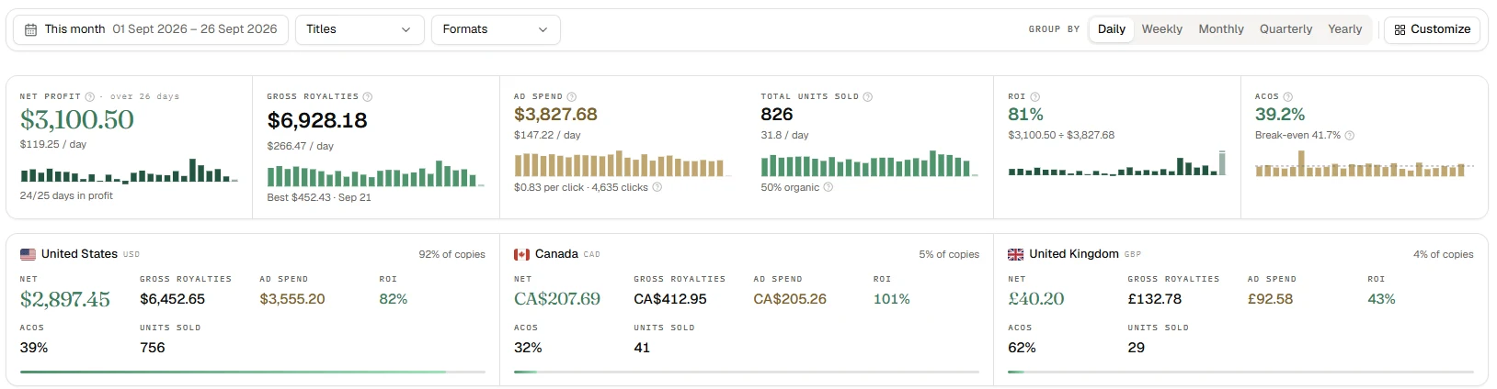Click the $147.22 / day text

click(x=547, y=135)
